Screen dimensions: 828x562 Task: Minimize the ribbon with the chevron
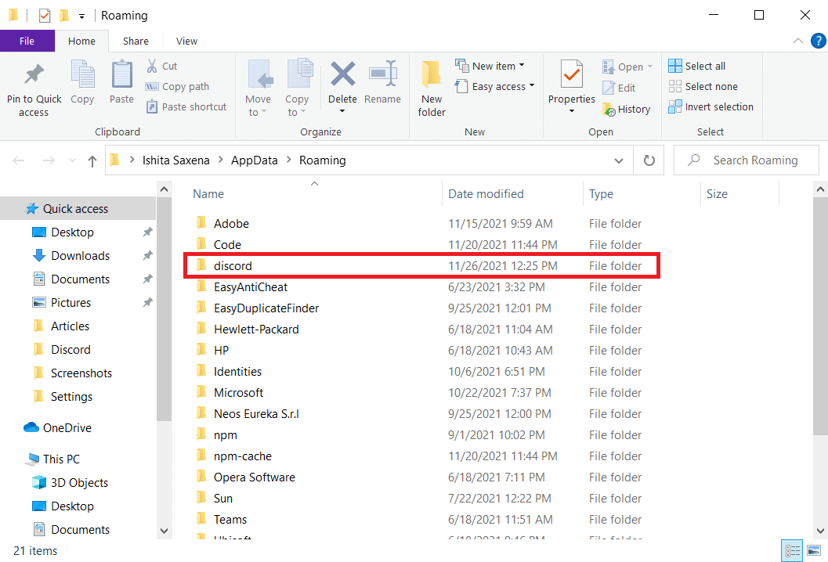[x=797, y=41]
